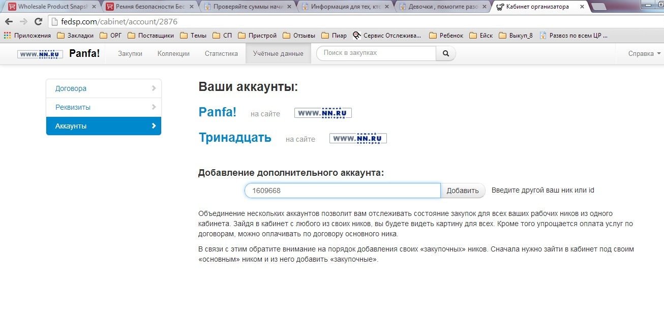Open Коллекции in the navbar
Screen dimensions: 664x314
(x=173, y=53)
